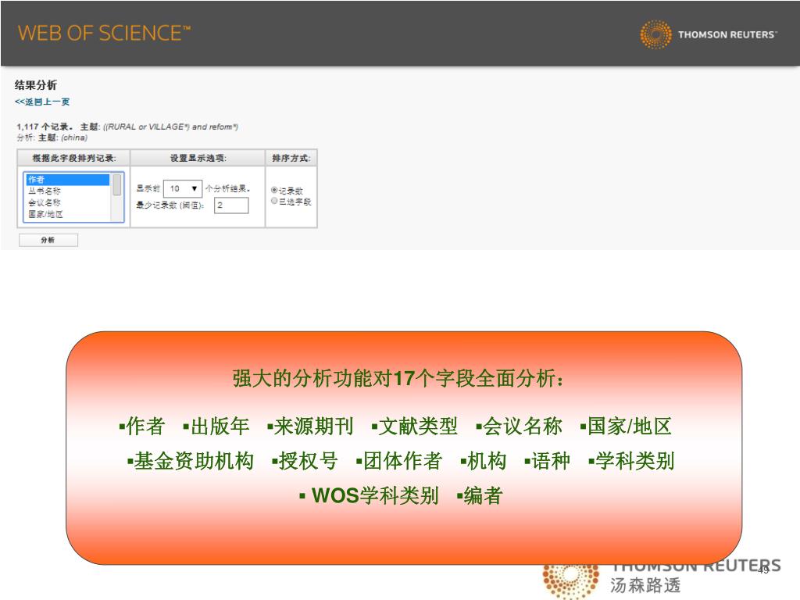
Task: Click the 编者 bullet text
Action: coord(480,495)
